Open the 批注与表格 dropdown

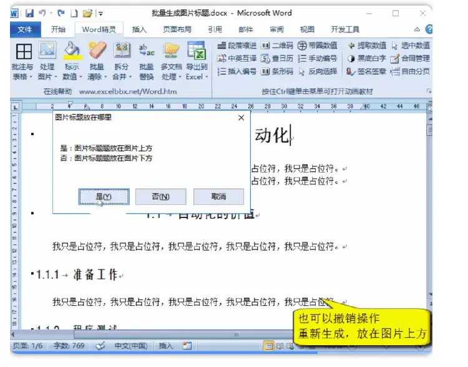pos(22,62)
